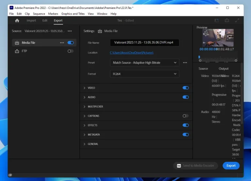
Task: Open the File menu
Action: [x=11, y=14]
